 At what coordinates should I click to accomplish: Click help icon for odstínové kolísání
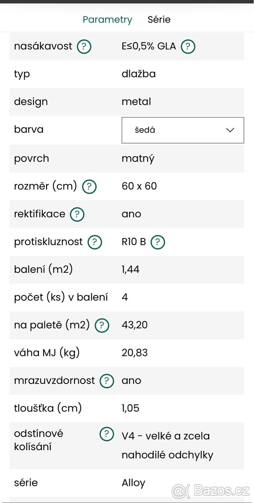(106, 434)
